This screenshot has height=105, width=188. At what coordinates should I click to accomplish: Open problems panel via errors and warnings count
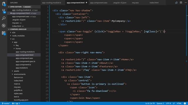(16, 104)
